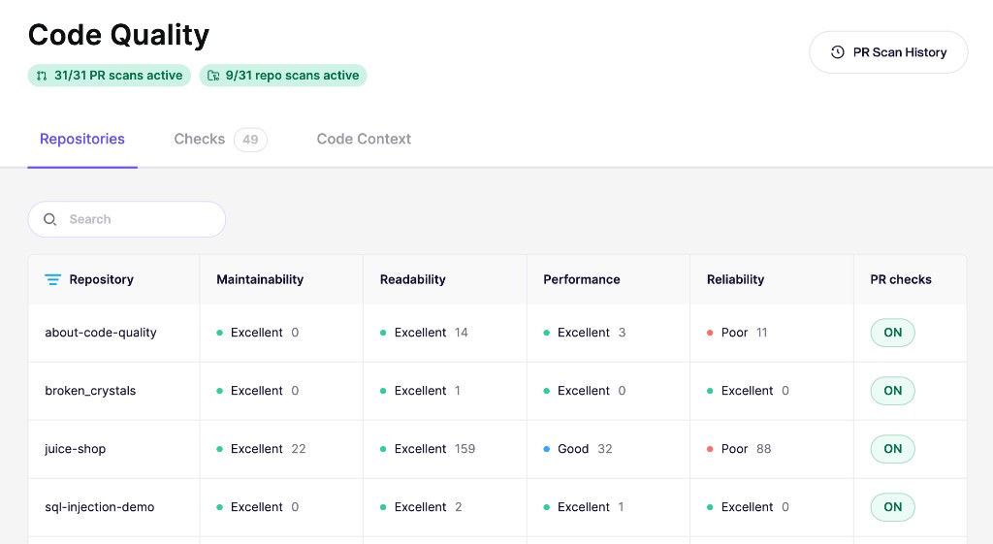The image size is (993, 544).
Task: Click Excellent 159 readability for juice-shop
Action: coord(428,449)
